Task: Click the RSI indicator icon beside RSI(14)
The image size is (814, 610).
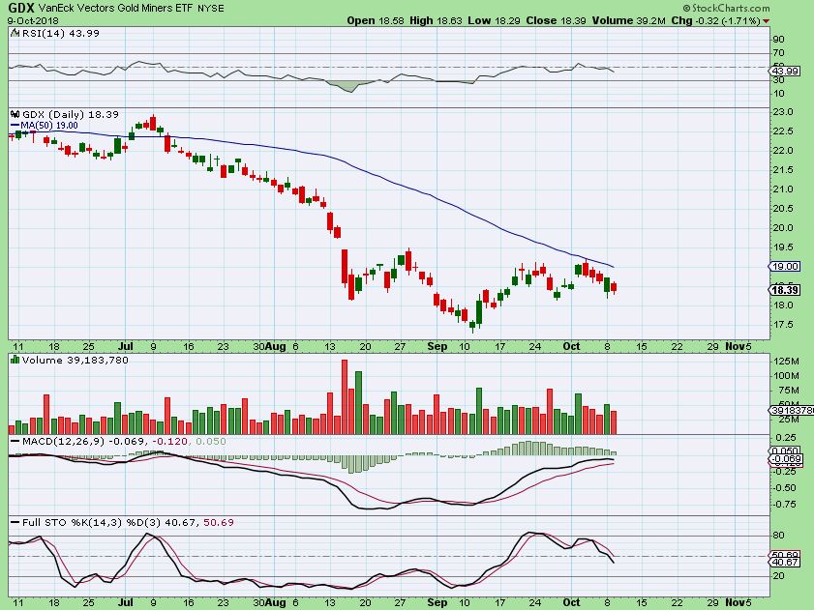Action: coord(15,33)
